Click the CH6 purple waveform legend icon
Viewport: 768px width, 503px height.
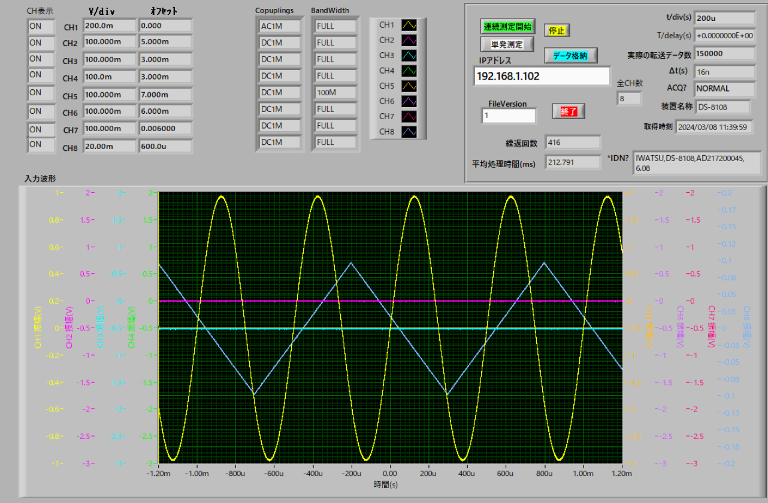pyautogui.click(x=409, y=101)
